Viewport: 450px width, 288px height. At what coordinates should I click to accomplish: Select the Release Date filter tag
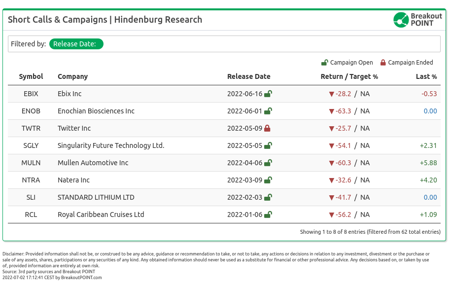pyautogui.click(x=76, y=44)
